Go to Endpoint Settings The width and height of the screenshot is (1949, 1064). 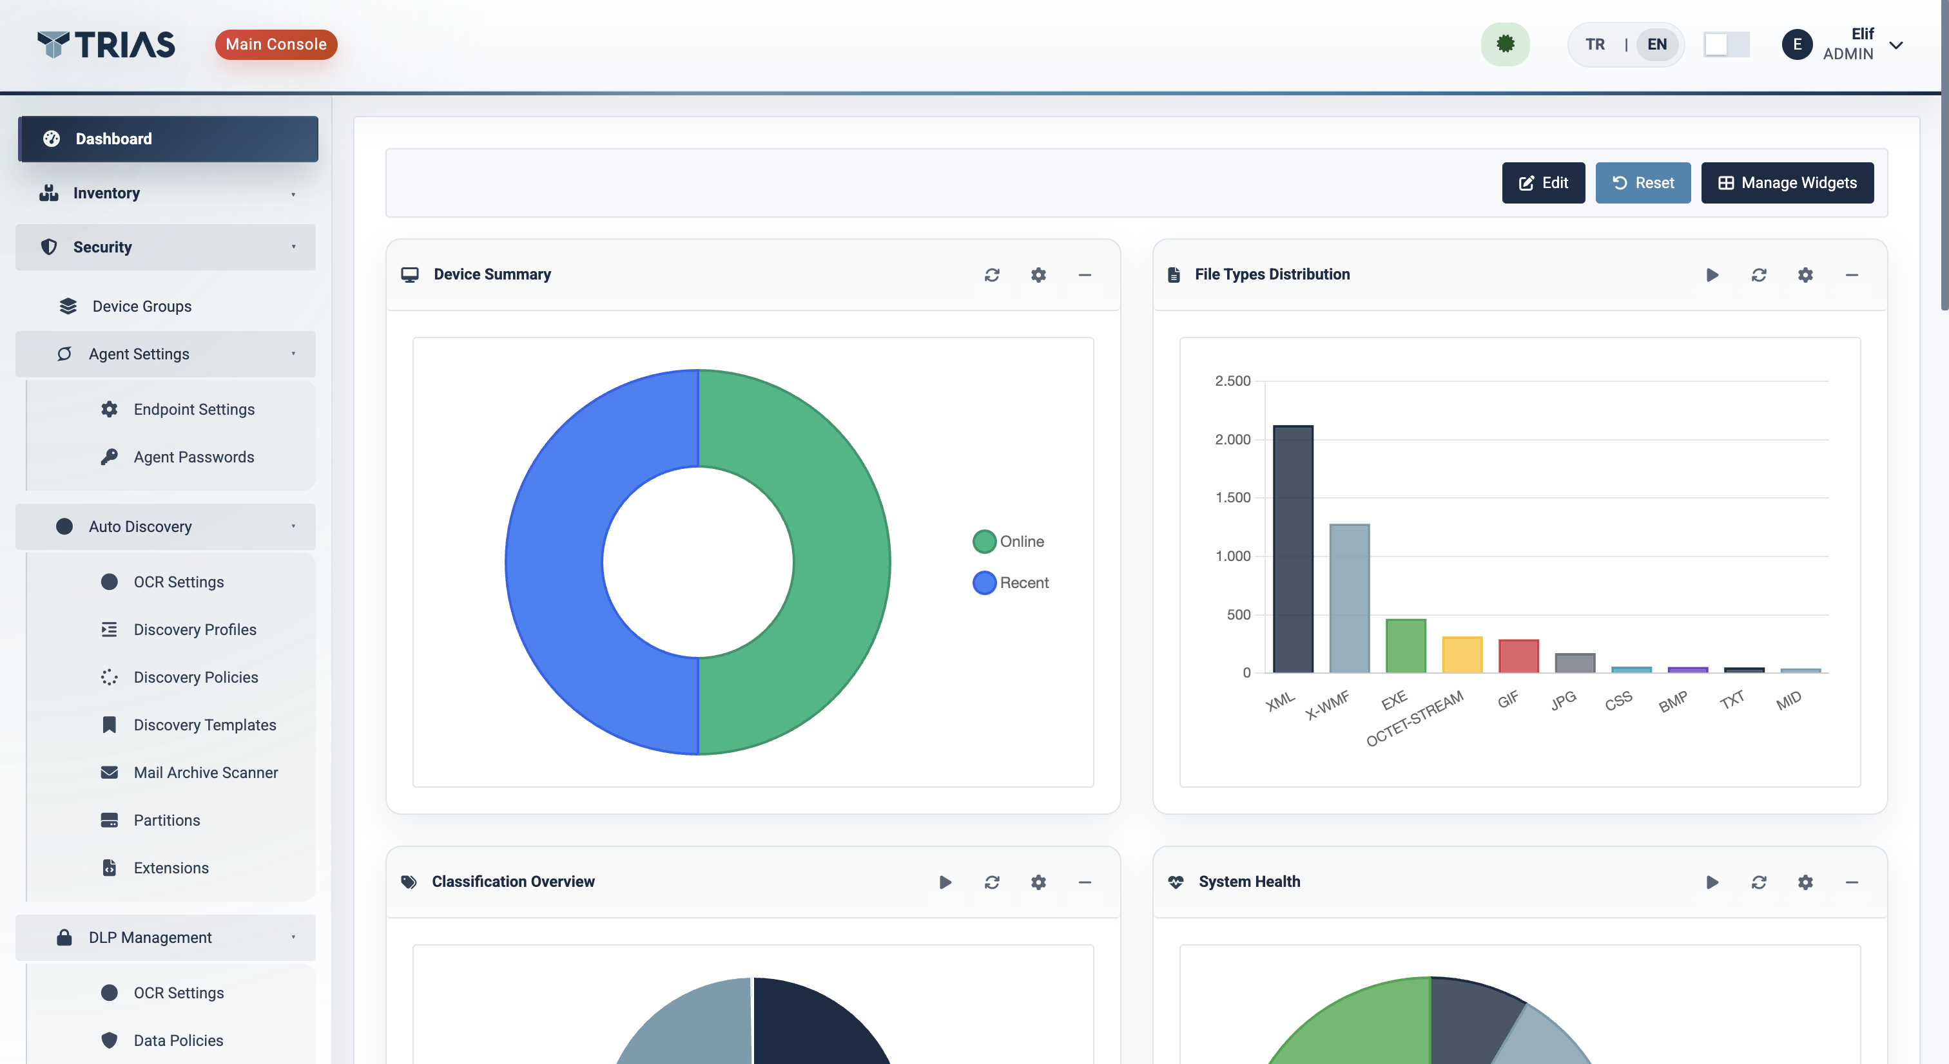(x=194, y=409)
